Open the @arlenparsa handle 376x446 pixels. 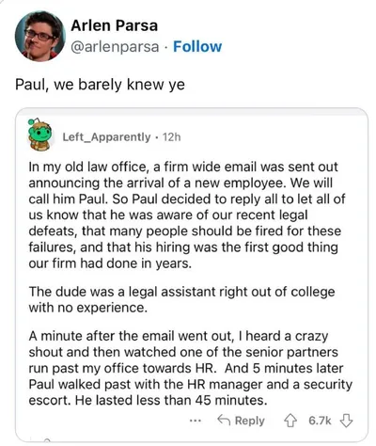point(115,47)
